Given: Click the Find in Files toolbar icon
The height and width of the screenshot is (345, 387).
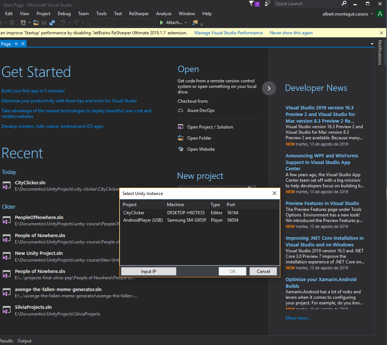Looking at the screenshot, I should pos(195,23).
